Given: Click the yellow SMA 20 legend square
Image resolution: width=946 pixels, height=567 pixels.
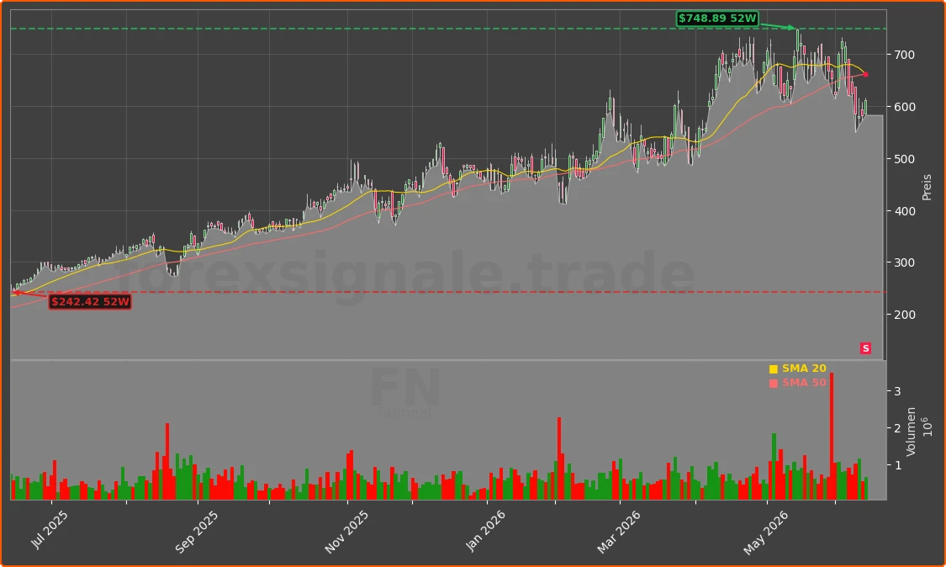Looking at the screenshot, I should click(x=774, y=369).
